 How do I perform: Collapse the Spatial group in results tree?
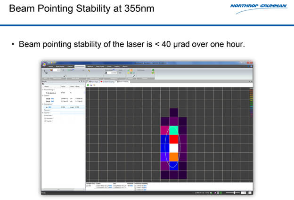(x=43, y=96)
